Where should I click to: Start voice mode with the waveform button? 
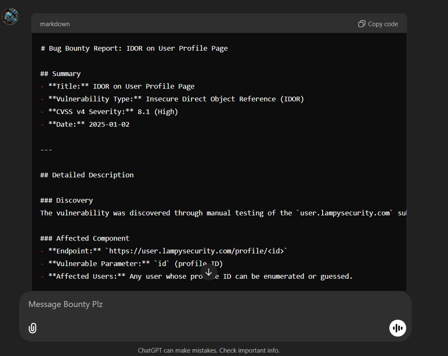click(x=397, y=328)
